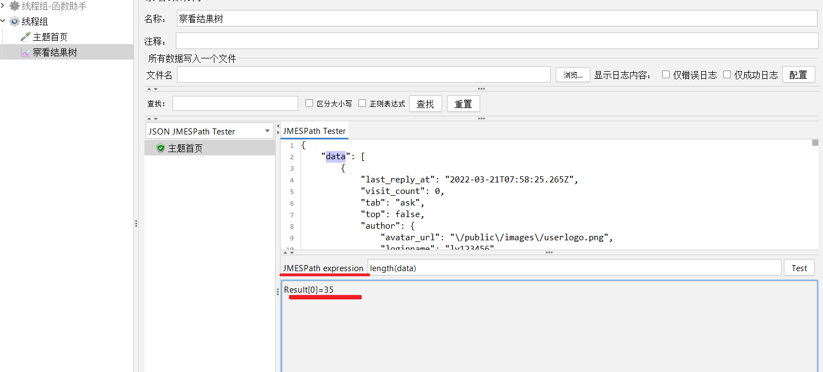Image resolution: width=823 pixels, height=372 pixels.
Task: Click the JMESPath expression input field
Action: (574, 268)
